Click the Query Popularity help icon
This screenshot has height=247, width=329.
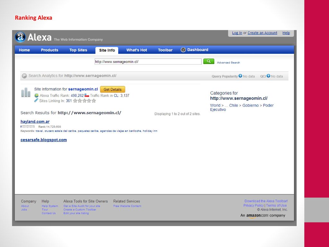(240, 76)
